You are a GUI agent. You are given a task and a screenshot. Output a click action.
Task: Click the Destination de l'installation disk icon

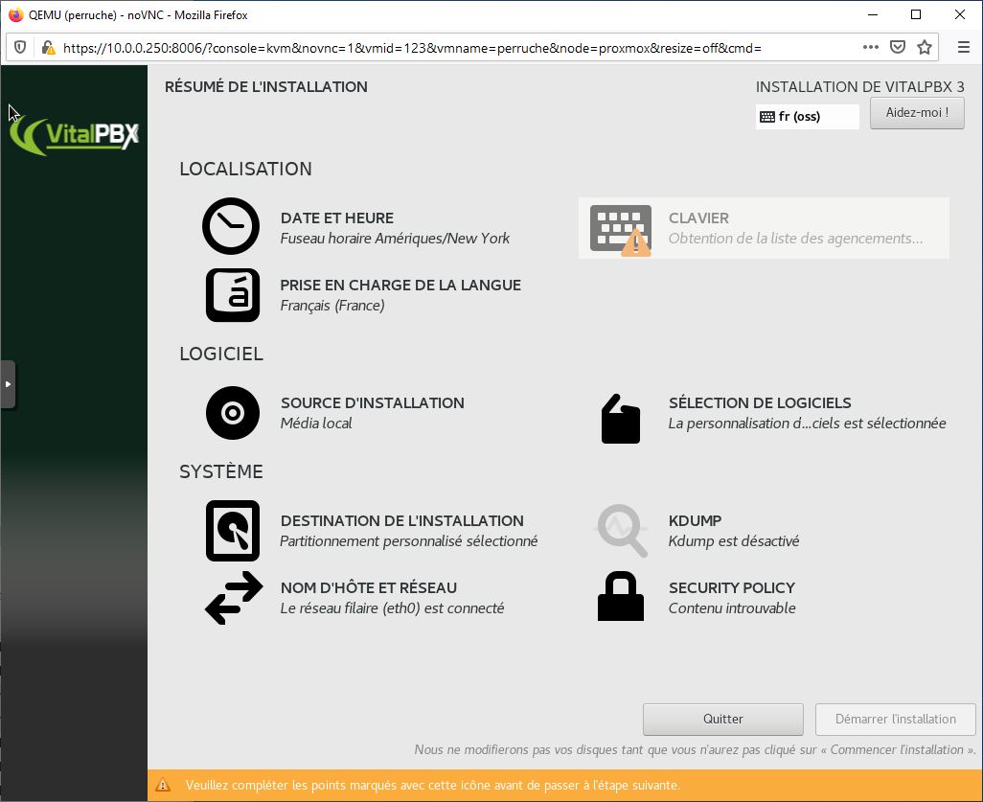233,531
